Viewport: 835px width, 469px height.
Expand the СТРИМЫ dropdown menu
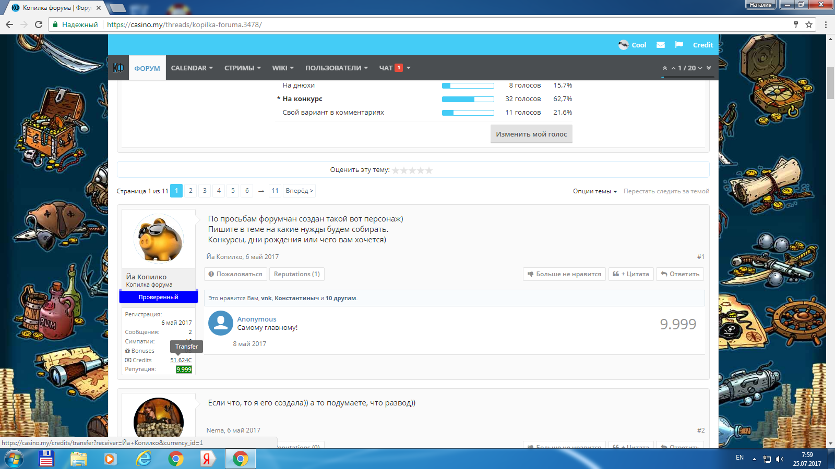click(242, 68)
